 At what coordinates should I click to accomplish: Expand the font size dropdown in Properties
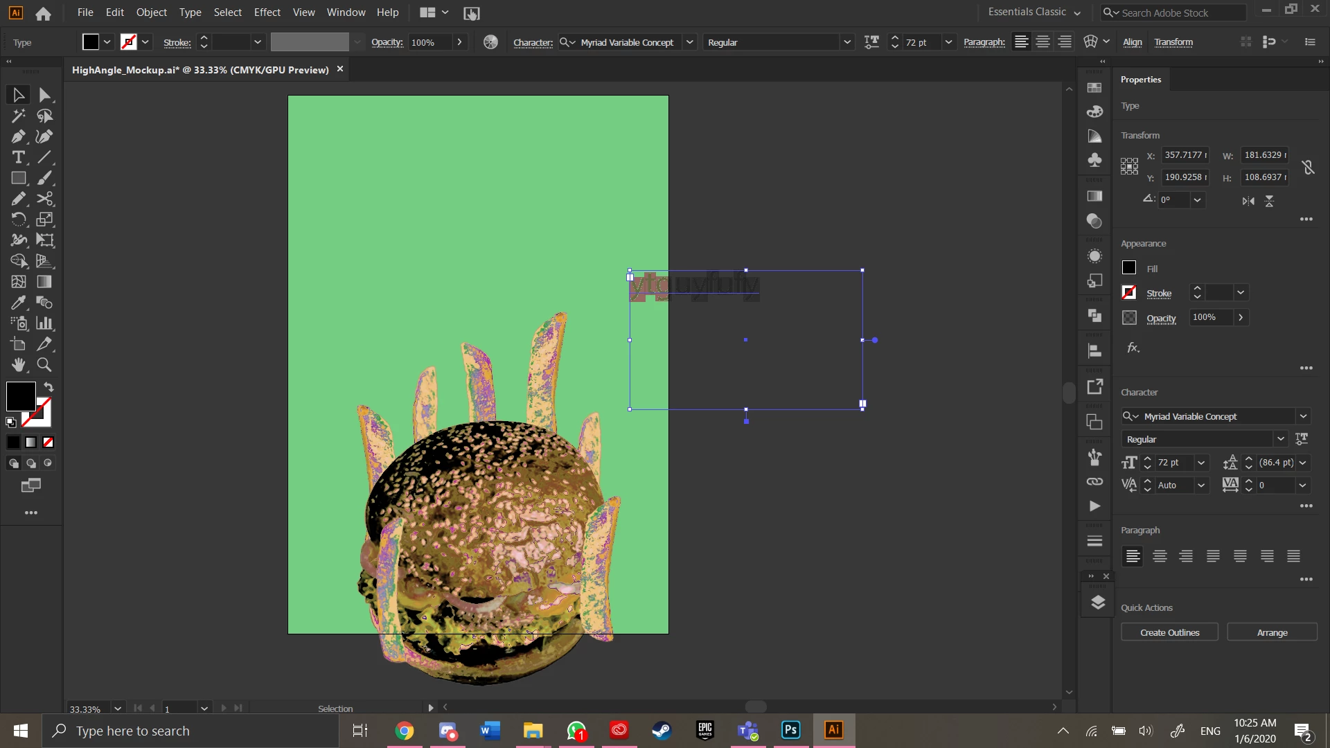pyautogui.click(x=1201, y=463)
